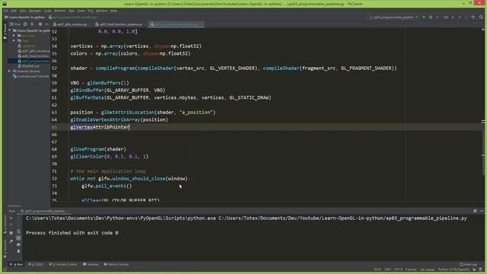Open the Code menu
Screen dimensions: 487x274
tap(47, 11)
